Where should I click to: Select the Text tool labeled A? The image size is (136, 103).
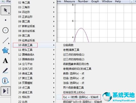pos(5,61)
